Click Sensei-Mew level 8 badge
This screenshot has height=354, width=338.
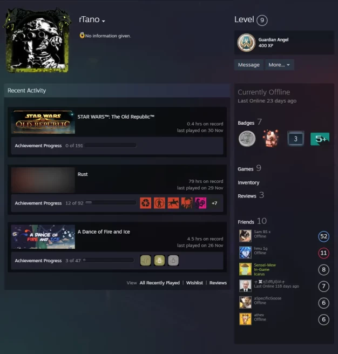(x=323, y=270)
